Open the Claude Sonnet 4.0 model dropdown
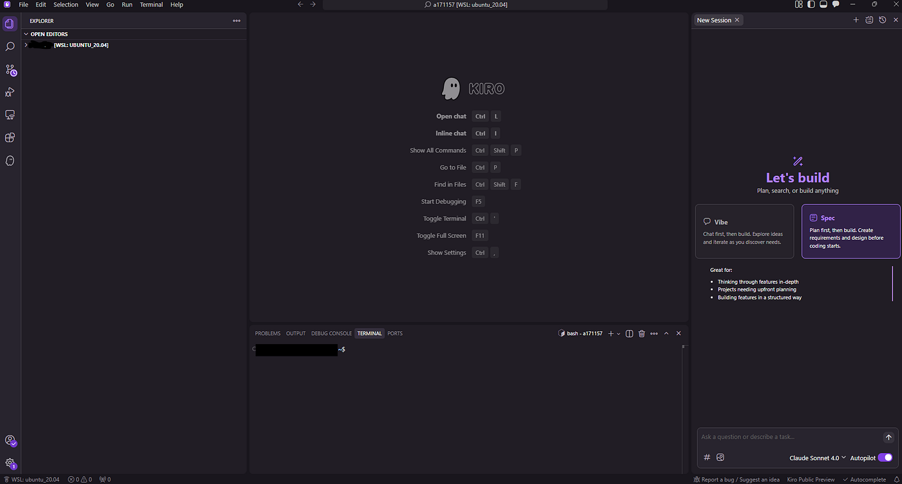 (x=818, y=458)
